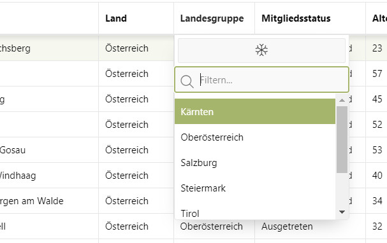Click the Mitgliedsstatus column header

pos(296,18)
